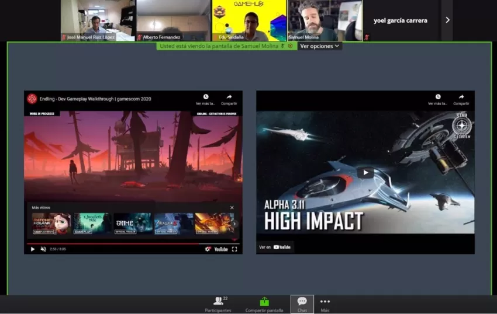Open the Chat panel
The height and width of the screenshot is (314, 497).
[302, 303]
